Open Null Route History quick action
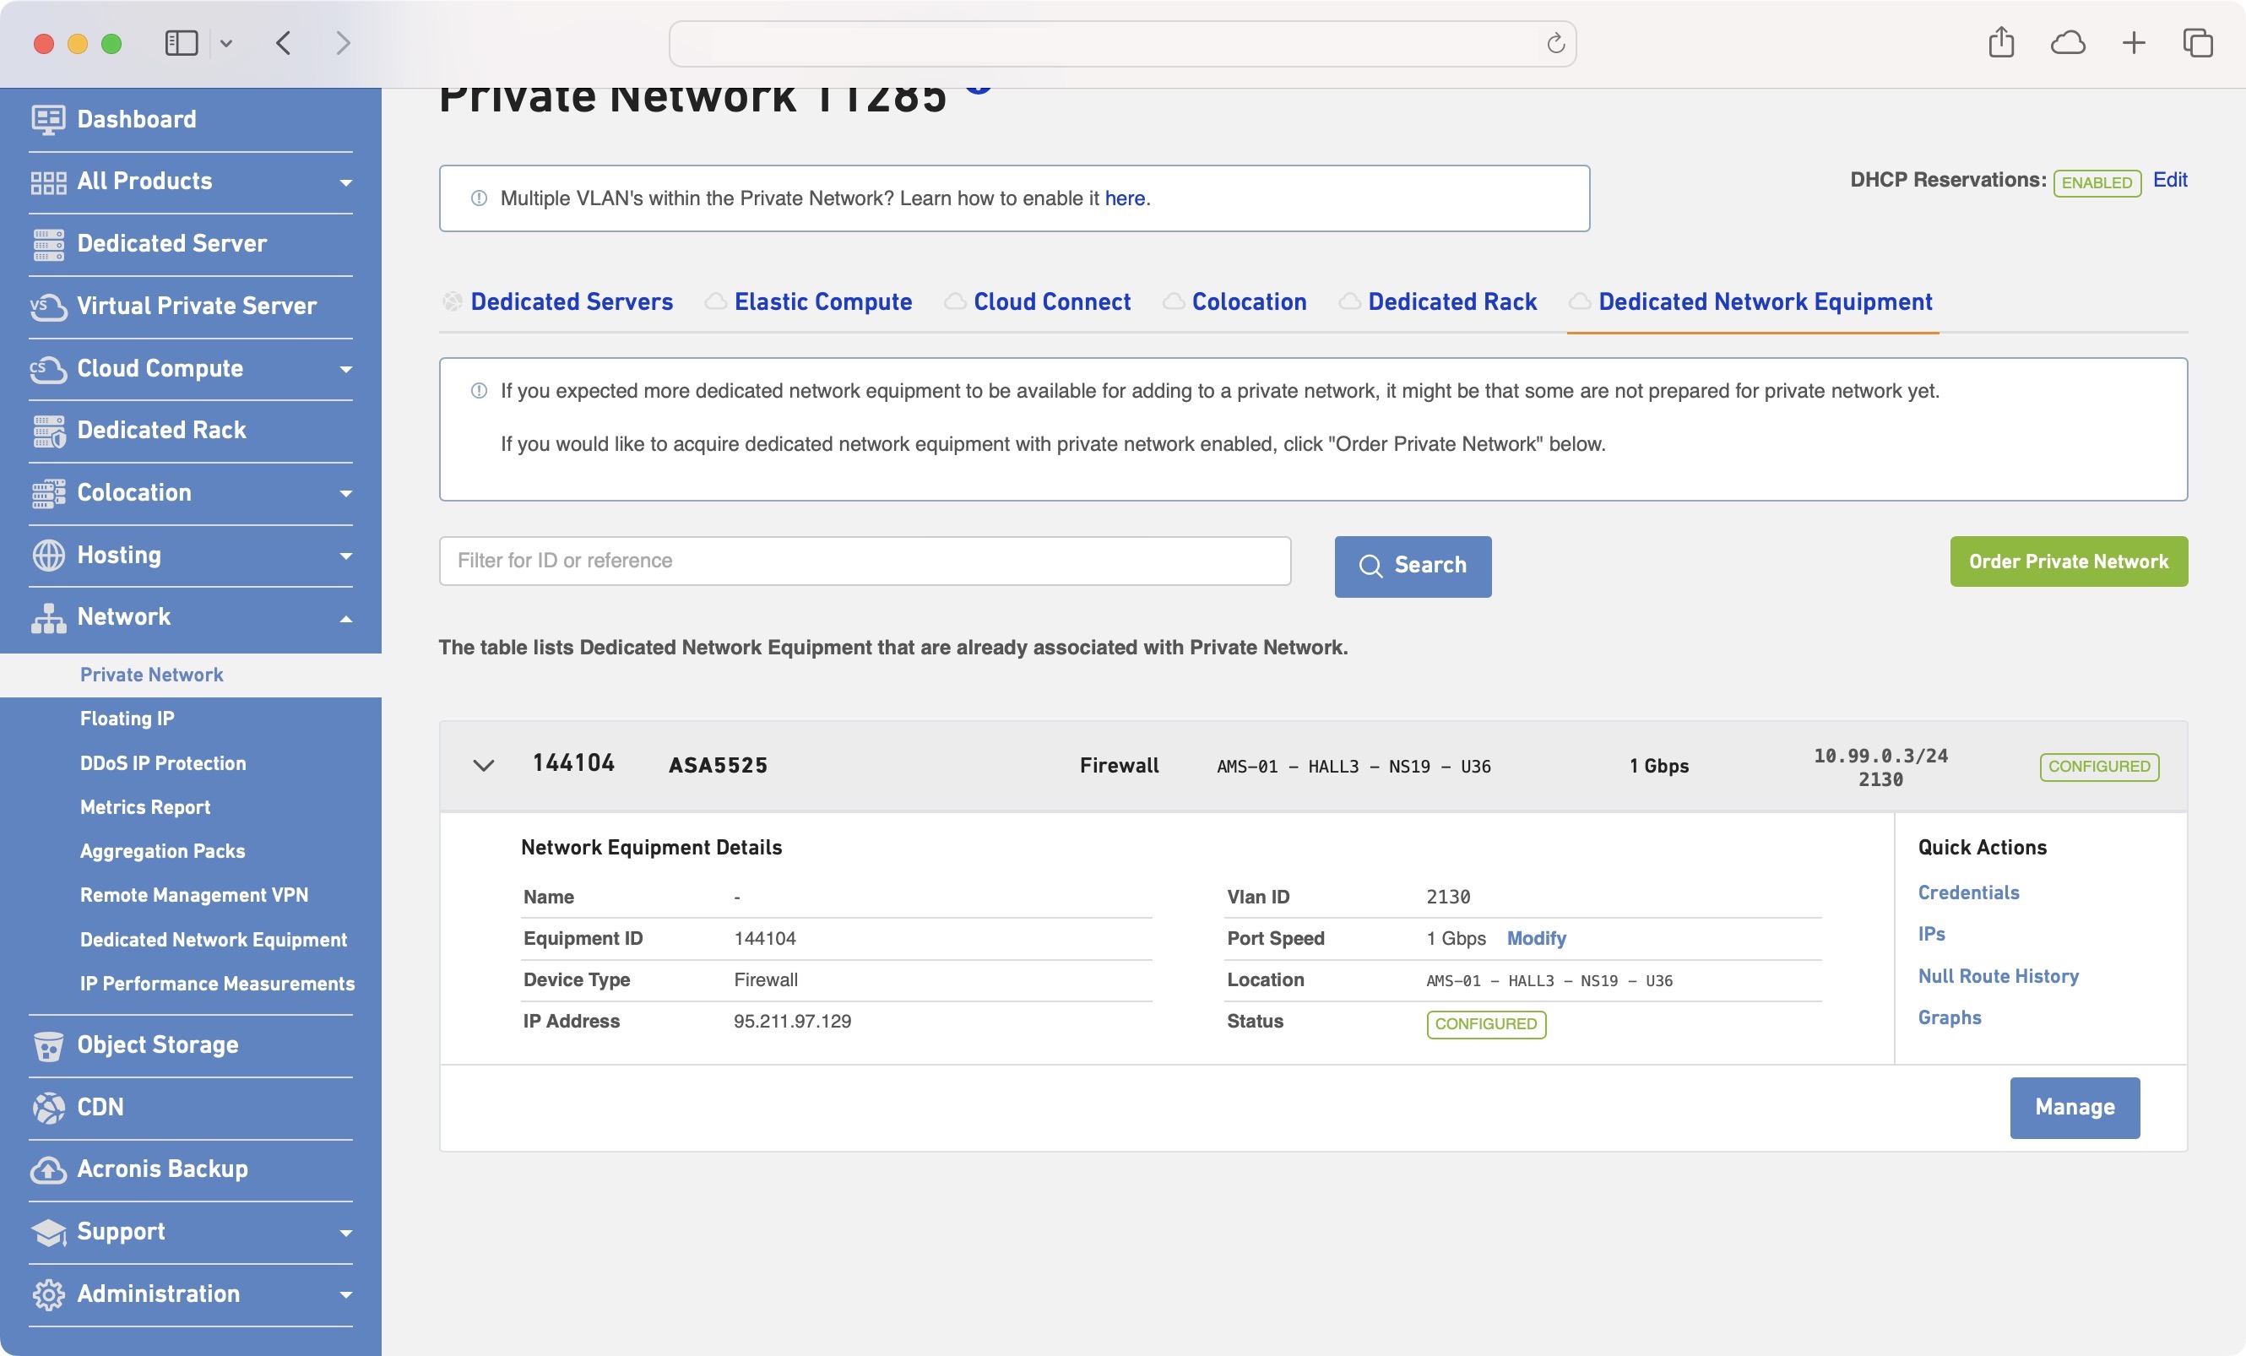The width and height of the screenshot is (2246, 1356). pos(1998,976)
